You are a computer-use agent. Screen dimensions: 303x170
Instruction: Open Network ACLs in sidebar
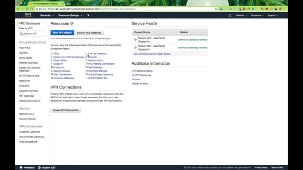(x=27, y=114)
